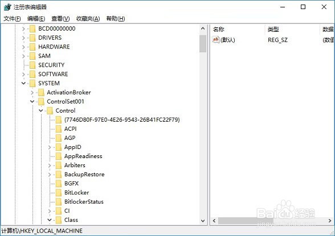Select the HARDWARE folder icon
This screenshot has height=236, width=335.
coord(32,47)
